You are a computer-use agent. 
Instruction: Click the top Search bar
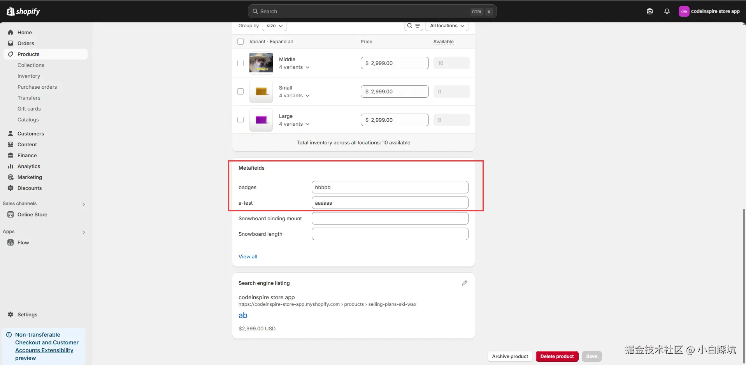372,11
